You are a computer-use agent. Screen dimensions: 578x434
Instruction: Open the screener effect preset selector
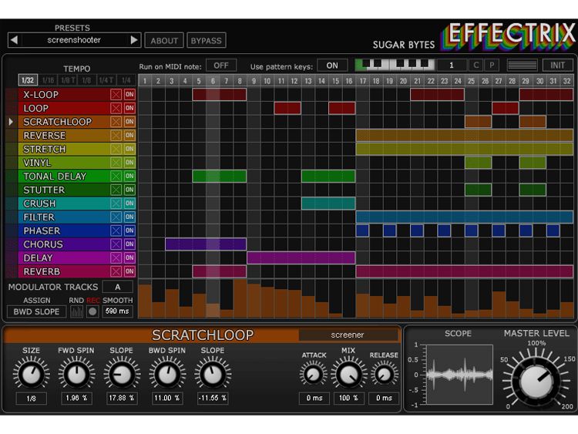(x=348, y=335)
